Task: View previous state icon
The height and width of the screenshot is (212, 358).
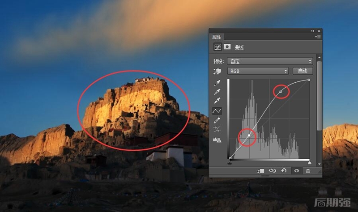Action: 272,170
